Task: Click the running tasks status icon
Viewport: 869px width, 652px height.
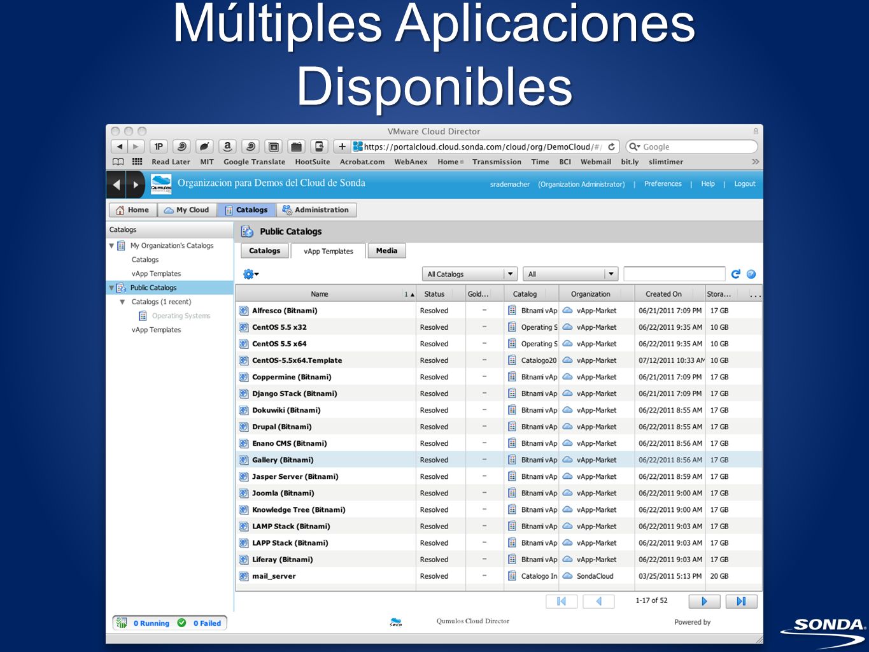Action: (x=121, y=623)
